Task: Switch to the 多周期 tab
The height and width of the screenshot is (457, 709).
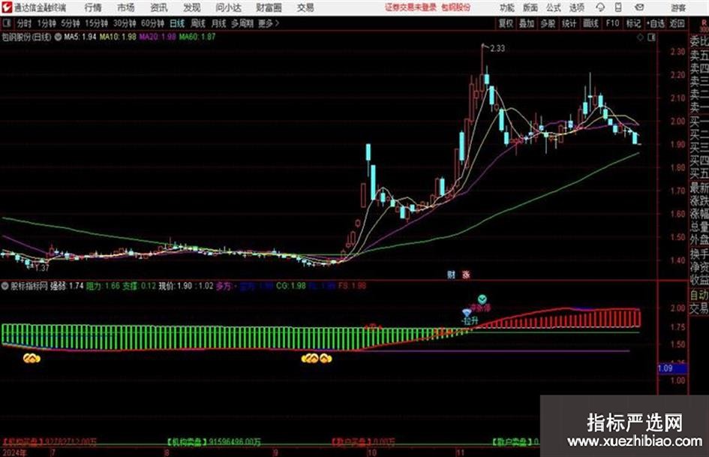Action: tap(242, 23)
